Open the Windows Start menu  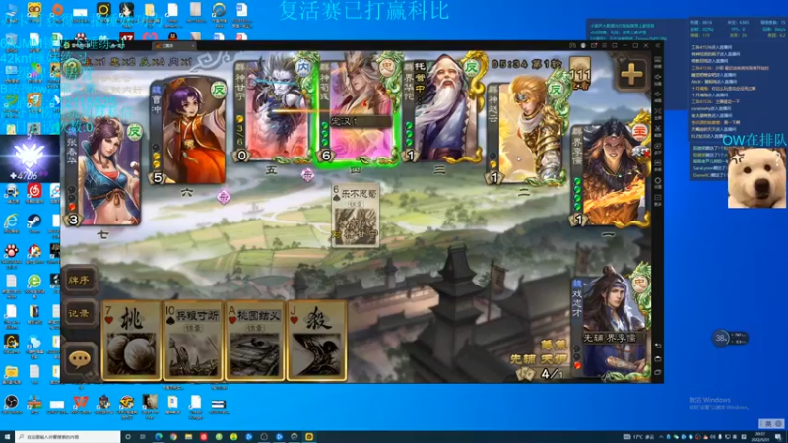(x=7, y=437)
